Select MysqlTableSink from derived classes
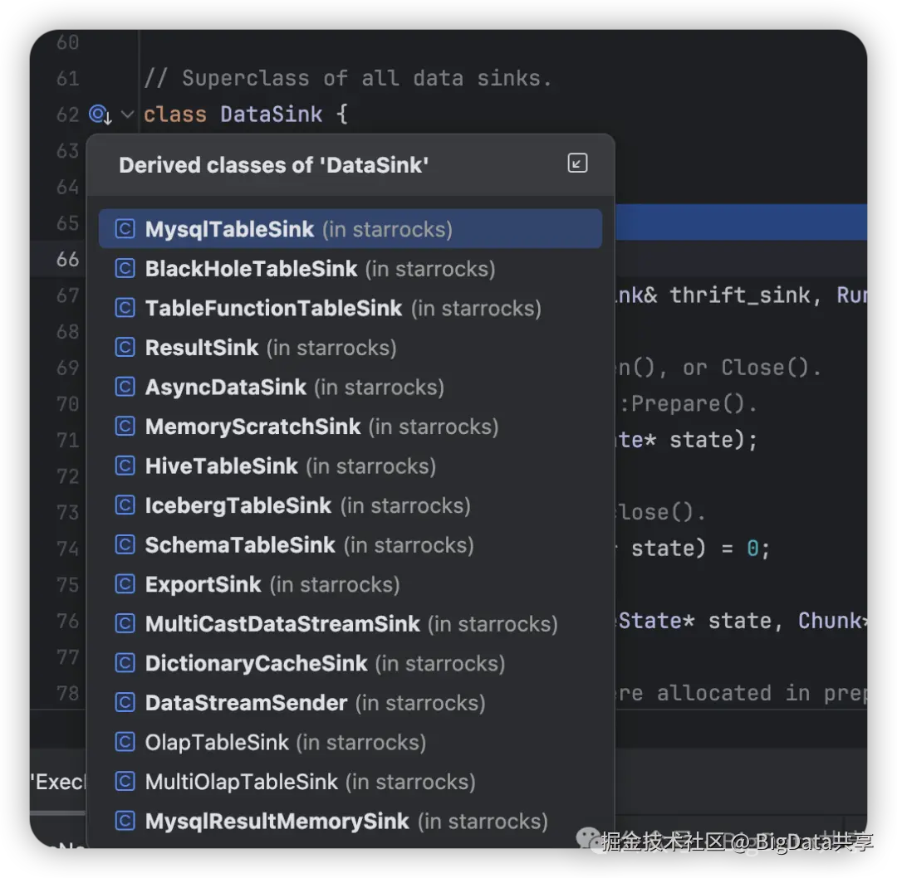Viewport: 897px width, 878px height. tap(230, 229)
